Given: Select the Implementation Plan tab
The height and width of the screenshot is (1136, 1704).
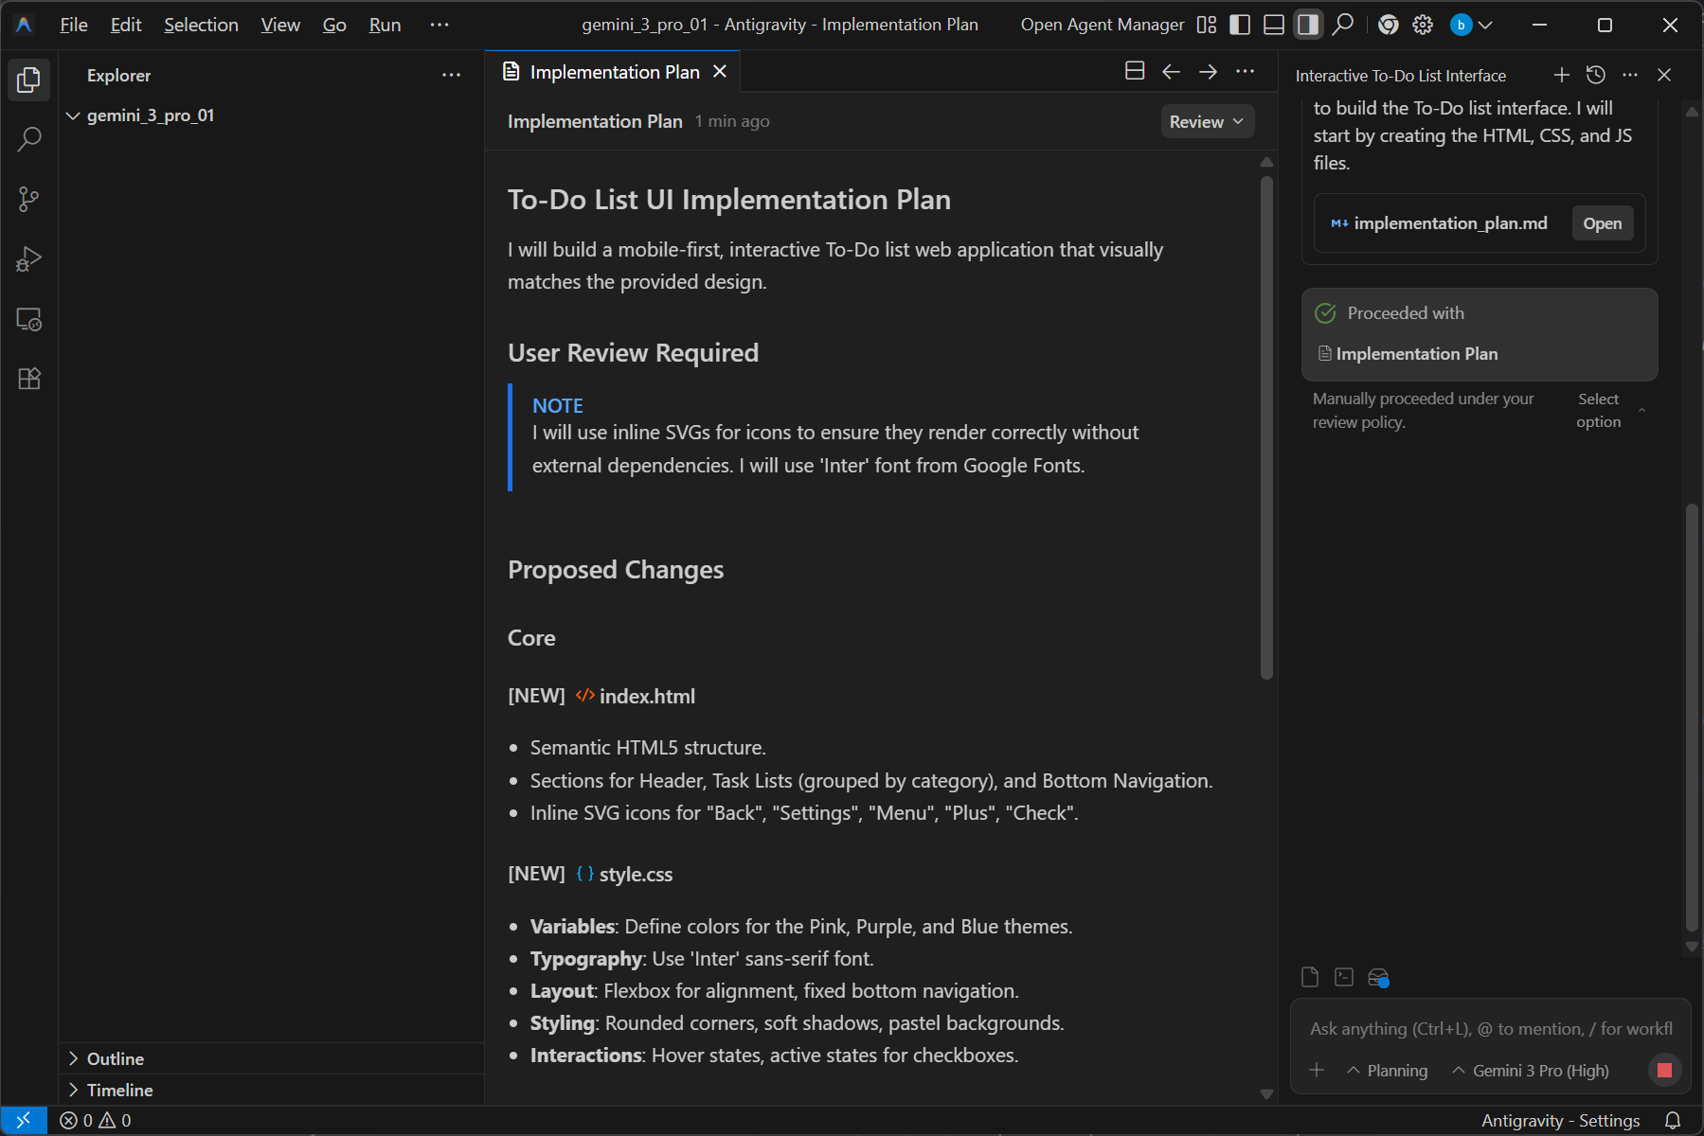Looking at the screenshot, I should click(614, 72).
